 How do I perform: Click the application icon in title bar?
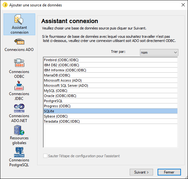pyautogui.click(x=5, y=5)
